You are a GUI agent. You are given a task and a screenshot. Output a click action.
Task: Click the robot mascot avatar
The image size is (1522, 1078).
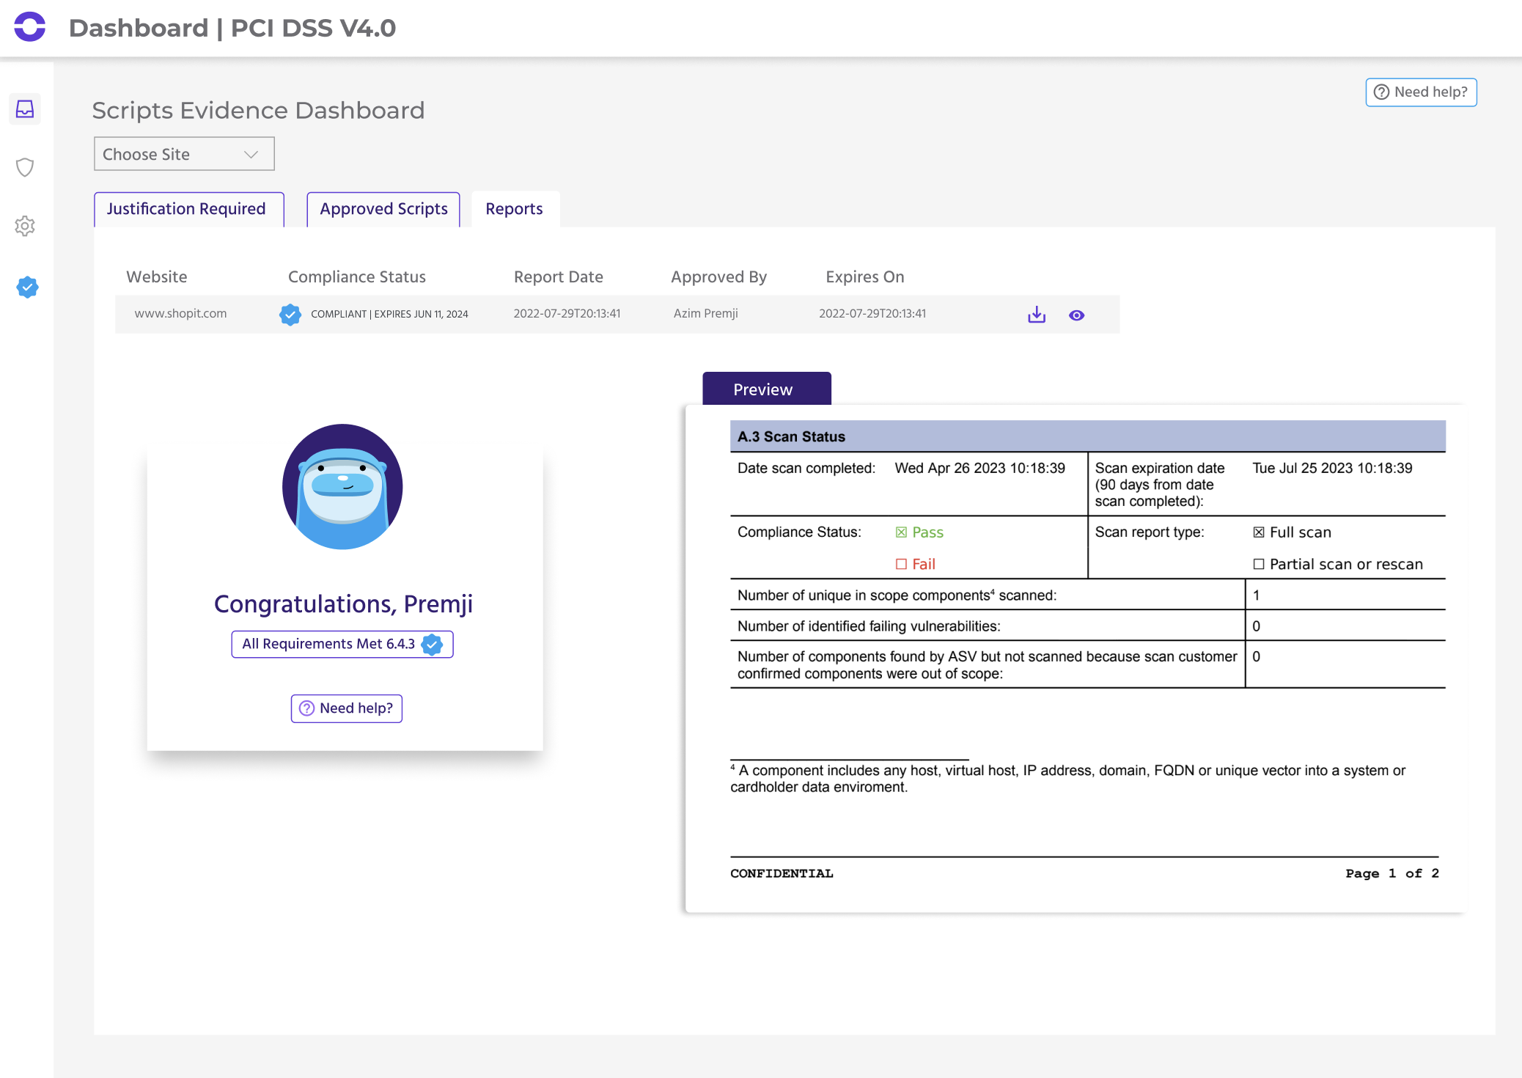coord(342,486)
